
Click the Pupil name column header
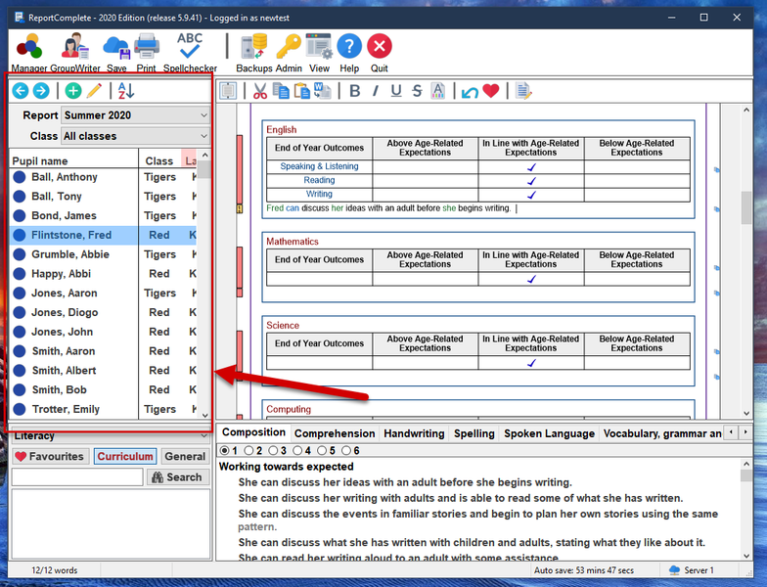pos(74,160)
